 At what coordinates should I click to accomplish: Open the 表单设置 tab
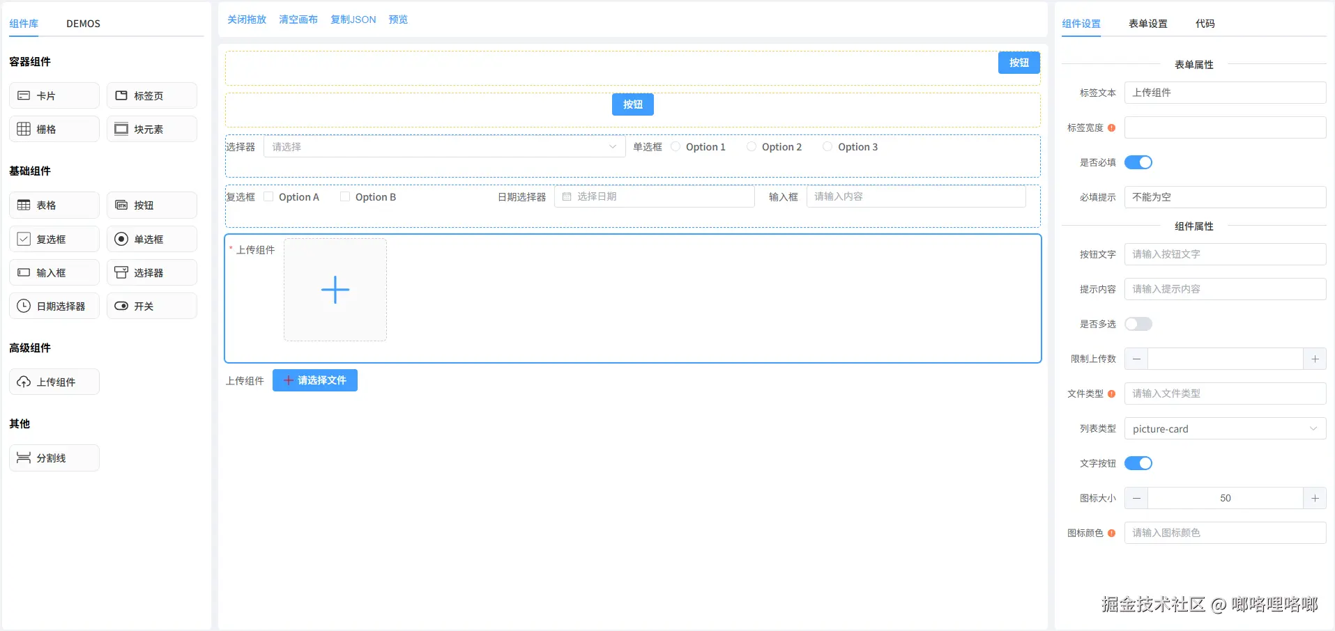[x=1148, y=24]
